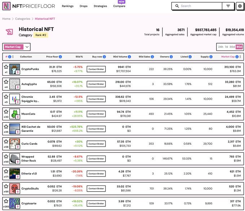Show Market Cap column info tooltip
The width and height of the screenshot is (245, 211).
tap(237, 57)
